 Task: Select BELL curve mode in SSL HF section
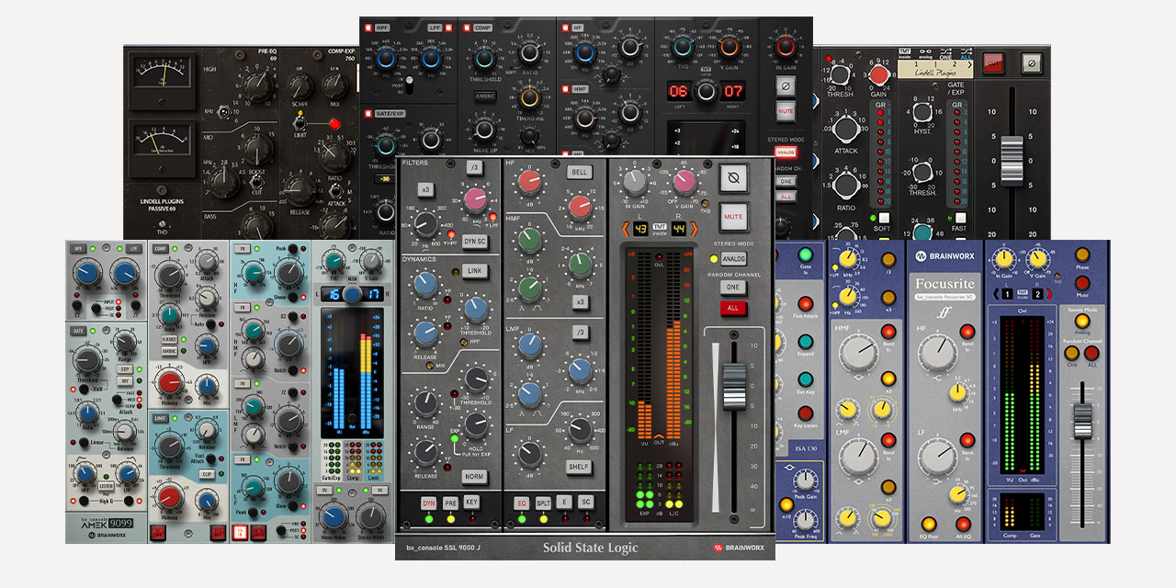(579, 173)
